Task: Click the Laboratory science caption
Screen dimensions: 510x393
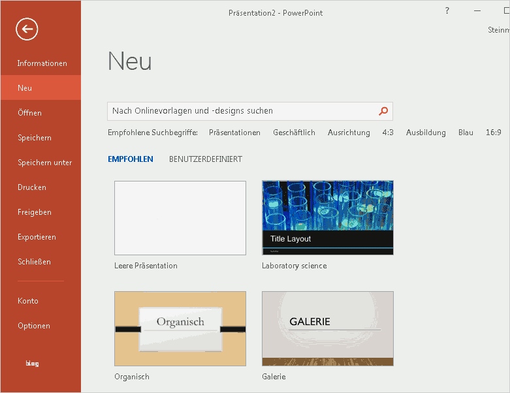Action: coord(295,266)
